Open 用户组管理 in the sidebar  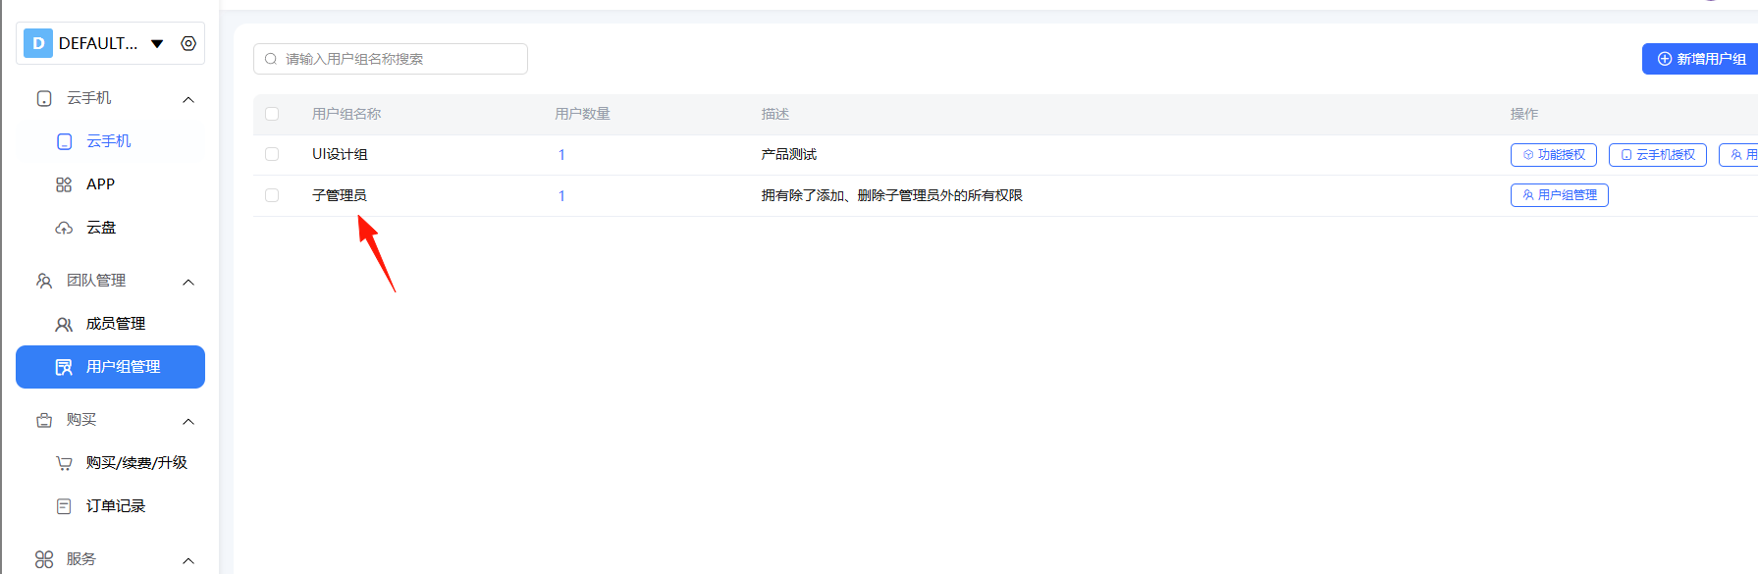(110, 367)
